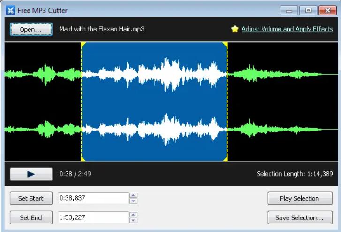Click the Set Start button
The image size is (341, 232).
pyautogui.click(x=31, y=198)
